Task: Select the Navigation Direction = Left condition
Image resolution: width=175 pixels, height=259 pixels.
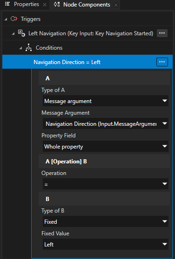Action: point(87,62)
